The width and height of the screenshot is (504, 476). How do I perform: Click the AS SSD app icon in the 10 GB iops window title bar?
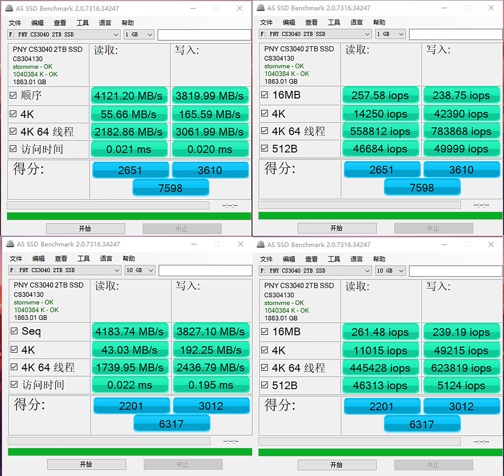tap(261, 244)
